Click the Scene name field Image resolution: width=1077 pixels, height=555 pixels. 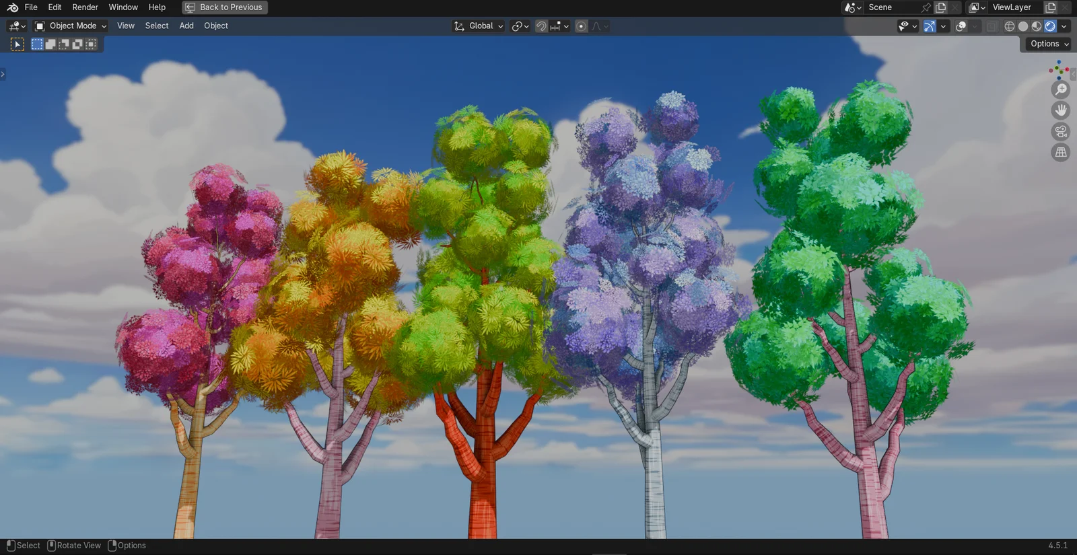tap(891, 7)
